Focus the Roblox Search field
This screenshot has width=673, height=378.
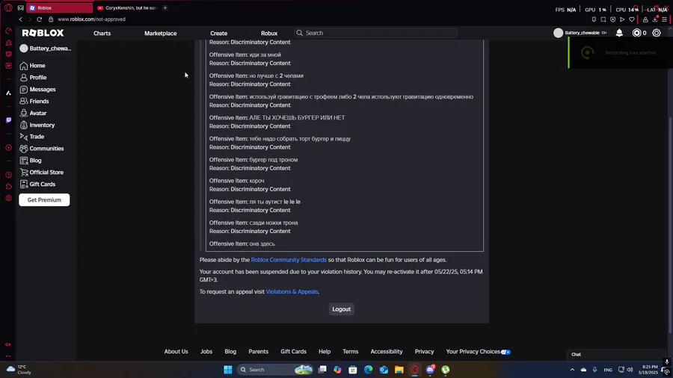375,33
